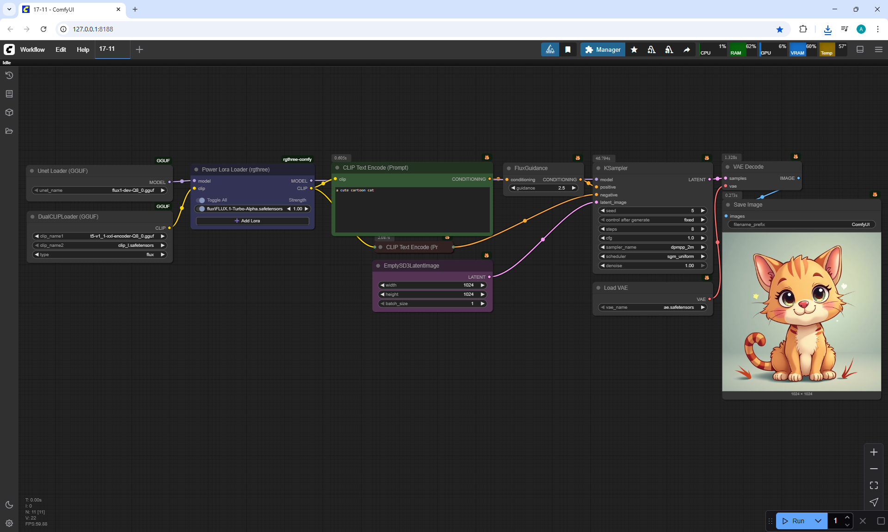Open settings gear in sidebar
Image resolution: width=888 pixels, height=532 pixels.
pyautogui.click(x=9, y=523)
